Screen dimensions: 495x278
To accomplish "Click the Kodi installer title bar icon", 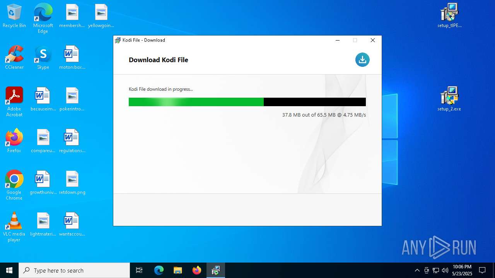I will coord(118,40).
